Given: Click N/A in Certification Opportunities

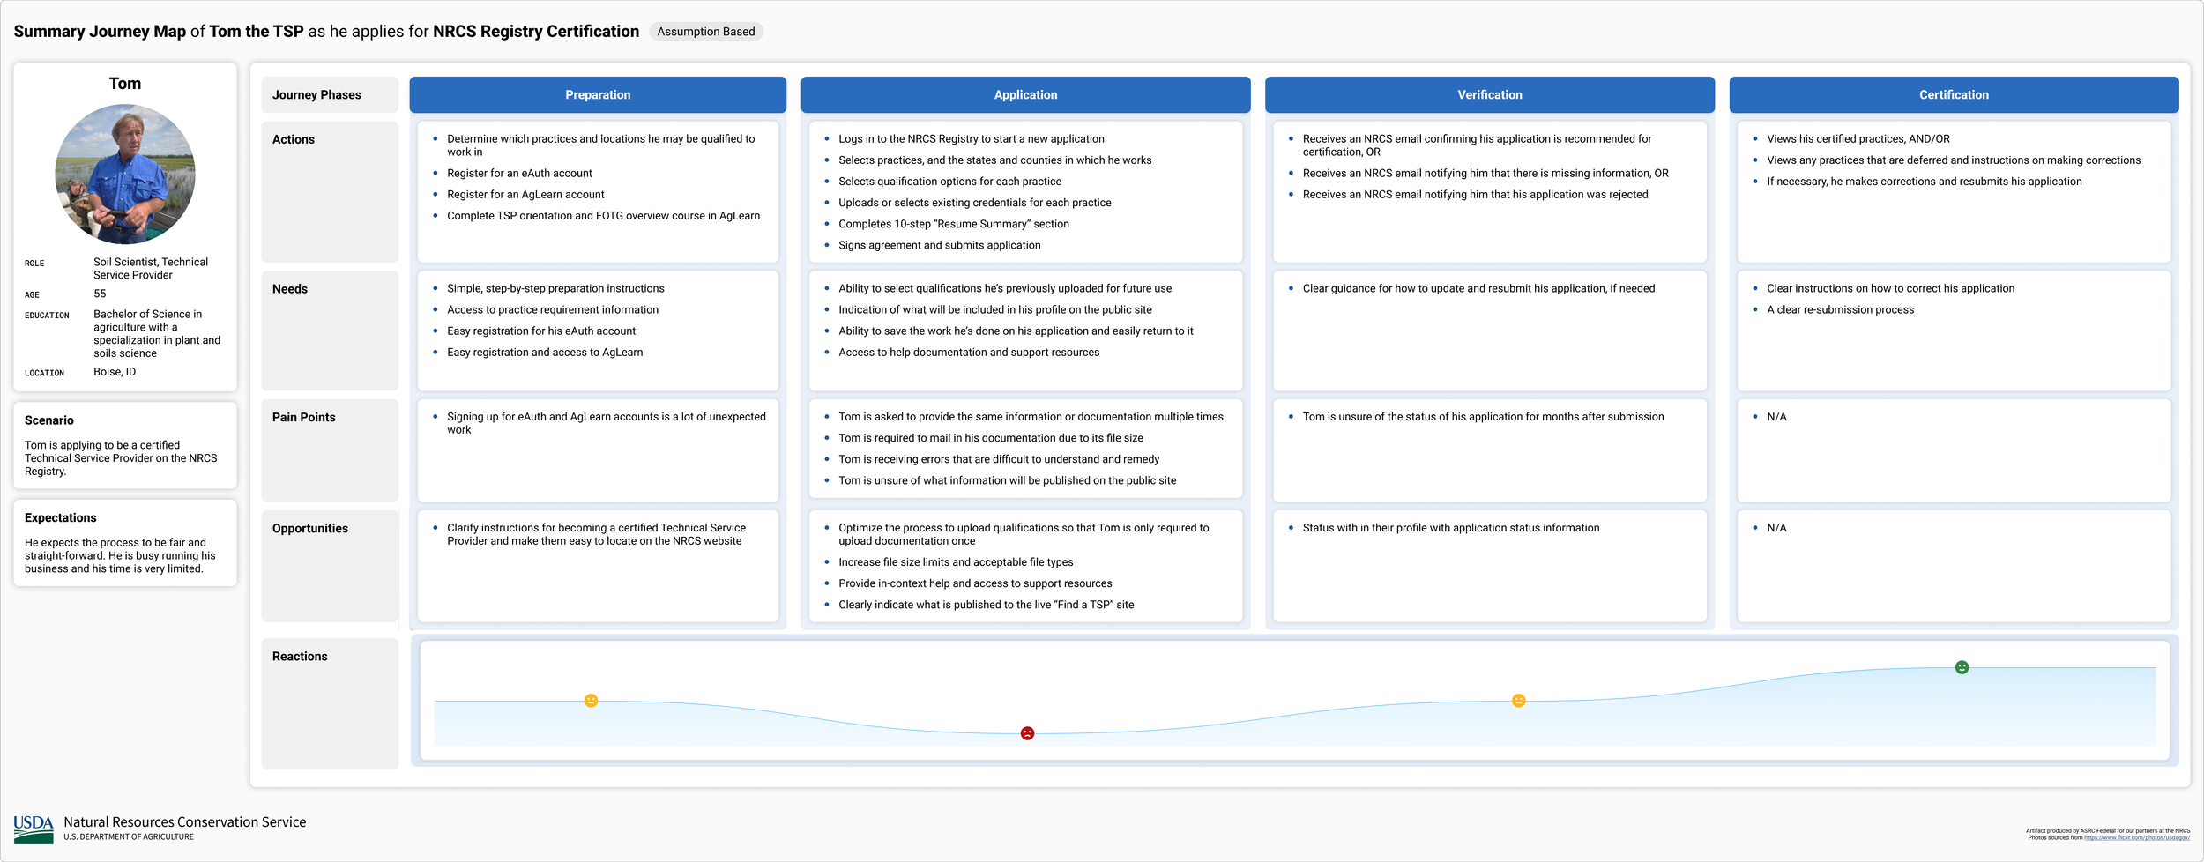Looking at the screenshot, I should click(1776, 527).
